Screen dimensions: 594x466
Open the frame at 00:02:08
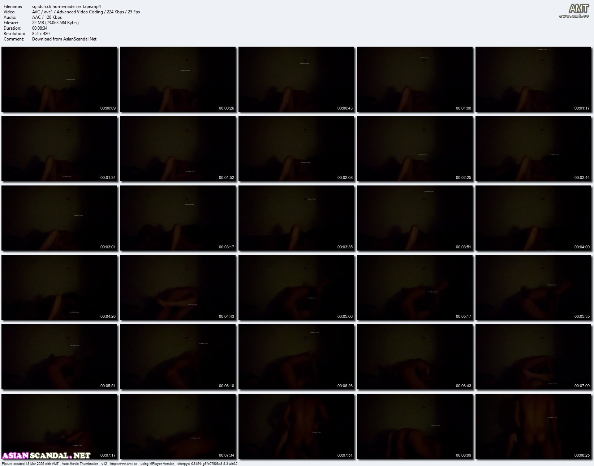[x=296, y=148]
